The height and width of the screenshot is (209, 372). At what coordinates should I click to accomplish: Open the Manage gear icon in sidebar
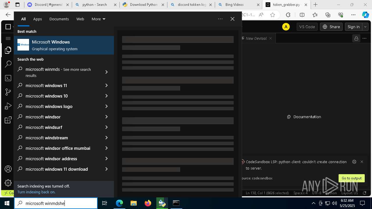pyautogui.click(x=8, y=183)
